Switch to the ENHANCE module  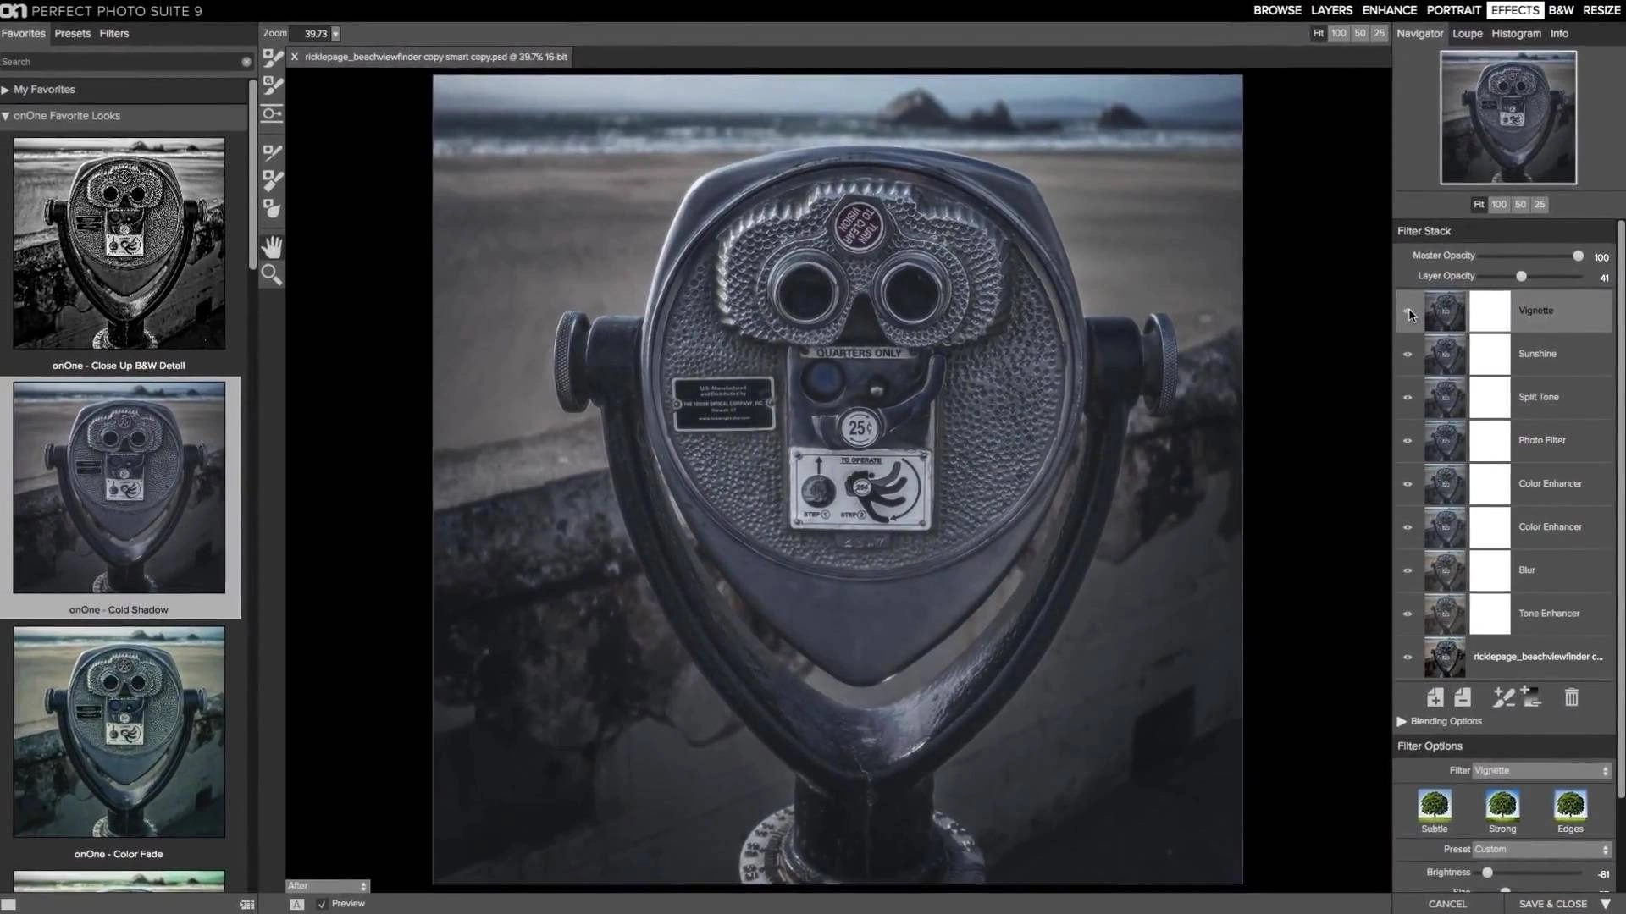pyautogui.click(x=1389, y=10)
